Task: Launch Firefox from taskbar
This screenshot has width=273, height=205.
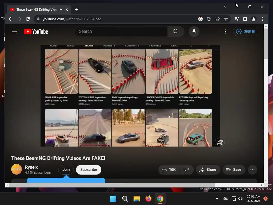Action: click(148, 199)
